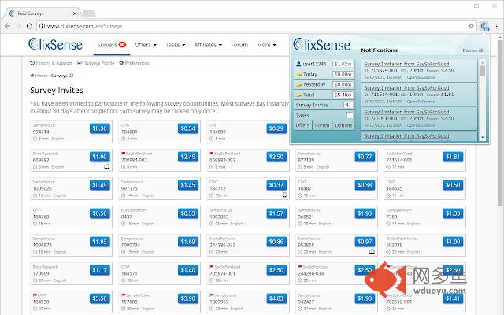The image size is (504, 315).
Task: Open a new browser tab
Action: [x=89, y=13]
